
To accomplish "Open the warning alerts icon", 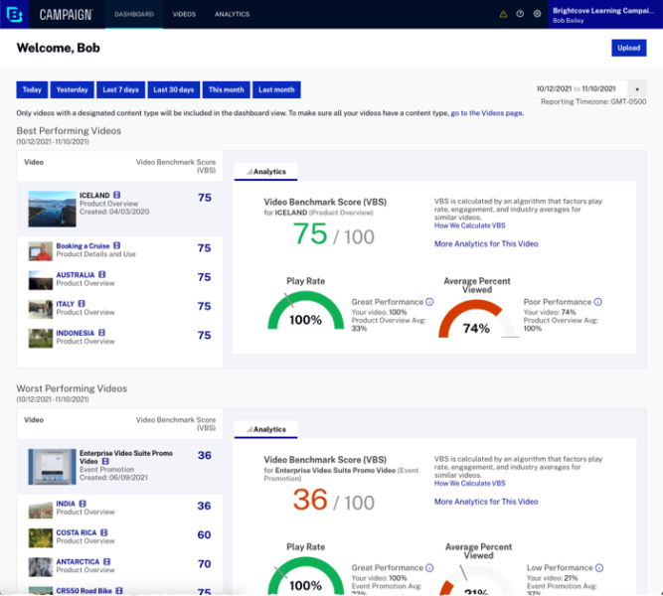I will (503, 14).
